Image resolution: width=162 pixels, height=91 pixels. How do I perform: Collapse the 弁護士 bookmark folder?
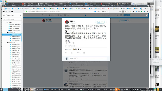[x=6, y=22]
